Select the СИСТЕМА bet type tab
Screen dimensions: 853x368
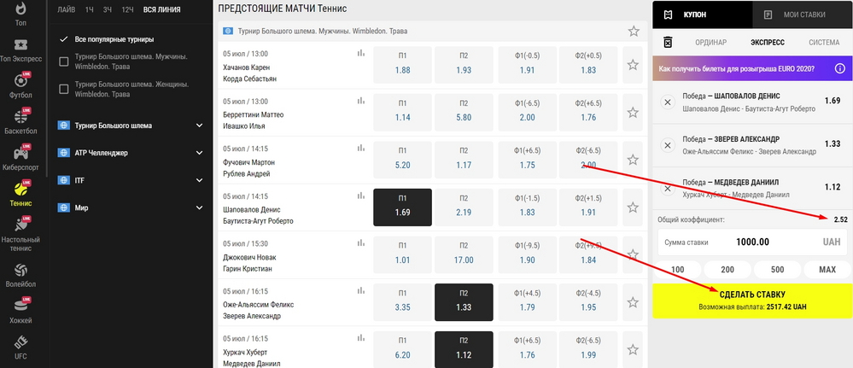(x=823, y=42)
